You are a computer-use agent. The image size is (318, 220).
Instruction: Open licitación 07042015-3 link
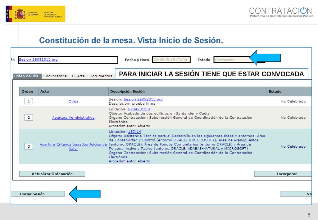(x=139, y=109)
